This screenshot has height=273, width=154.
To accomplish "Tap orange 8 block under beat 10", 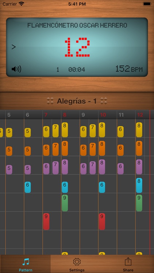I will 102,149.
